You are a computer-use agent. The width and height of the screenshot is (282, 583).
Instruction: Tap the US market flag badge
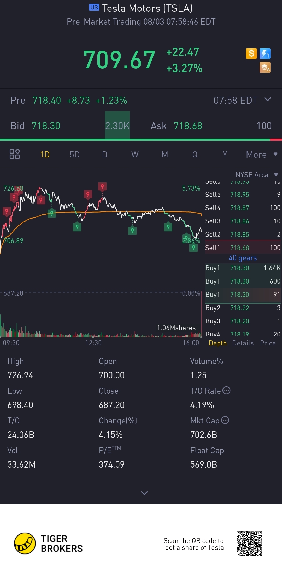[94, 7]
